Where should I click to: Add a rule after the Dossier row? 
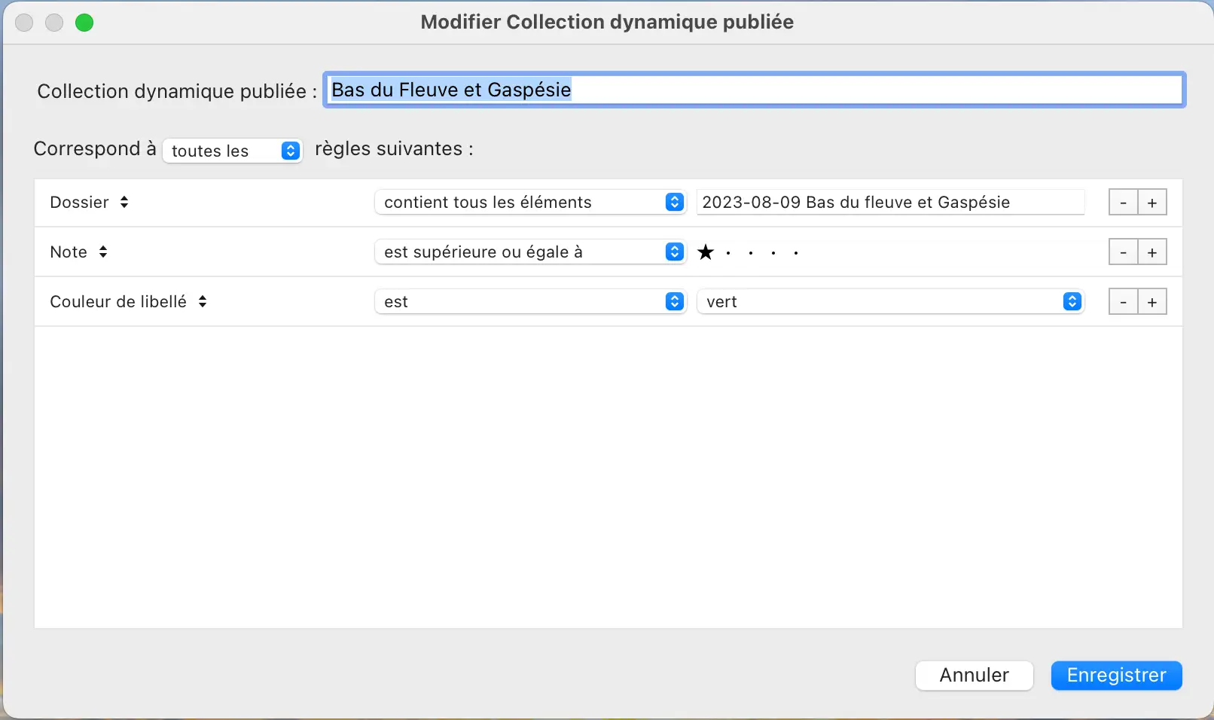(x=1152, y=203)
